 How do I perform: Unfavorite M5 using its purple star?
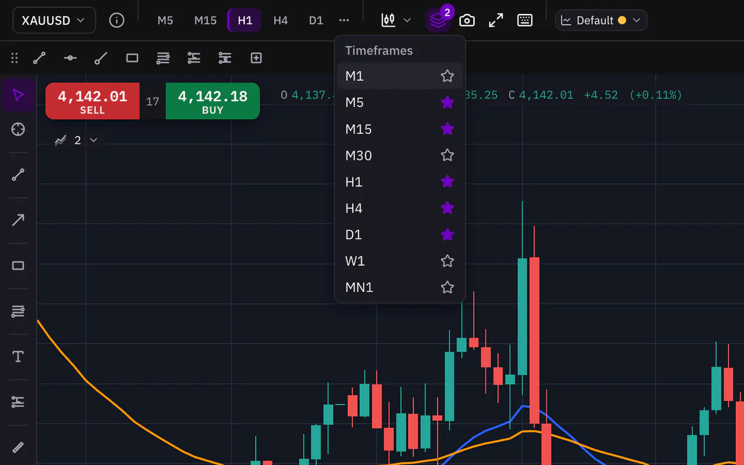coord(447,102)
